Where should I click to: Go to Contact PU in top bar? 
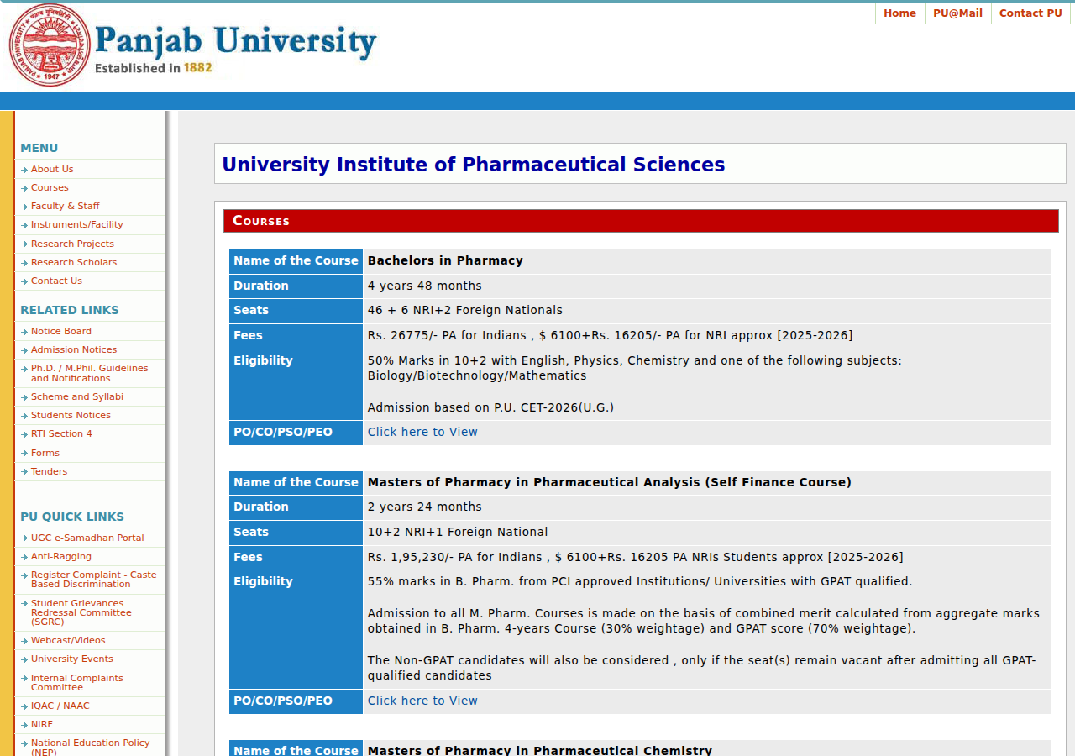(x=1030, y=13)
